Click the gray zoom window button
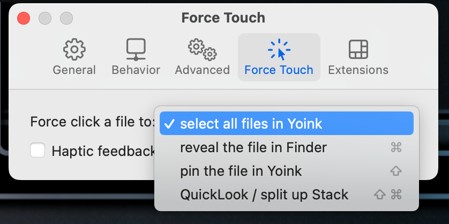Image resolution: width=449 pixels, height=224 pixels. [66, 18]
